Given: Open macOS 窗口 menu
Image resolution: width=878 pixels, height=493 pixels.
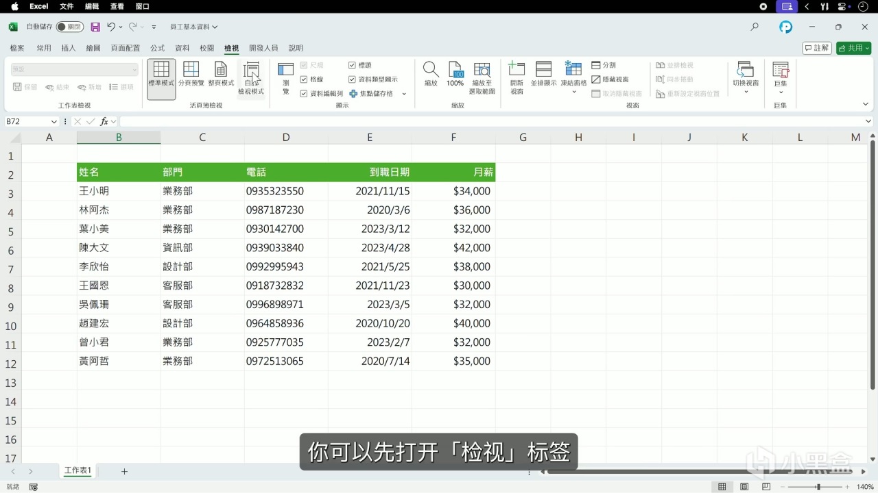Looking at the screenshot, I should 143,6.
